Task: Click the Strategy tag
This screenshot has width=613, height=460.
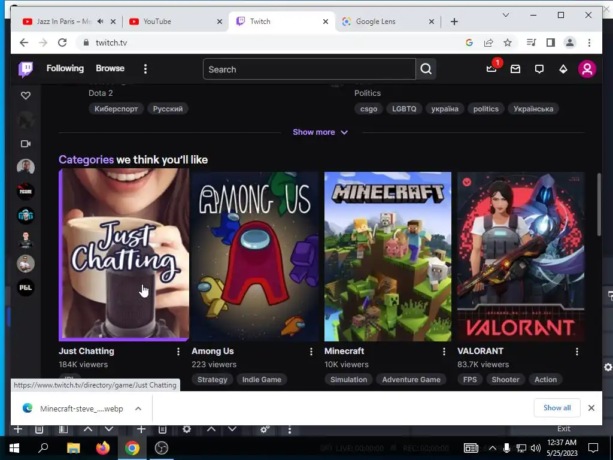Action: pyautogui.click(x=213, y=379)
